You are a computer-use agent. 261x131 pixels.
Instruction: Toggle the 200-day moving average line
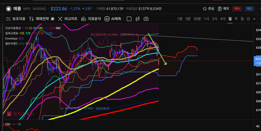click(46, 28)
